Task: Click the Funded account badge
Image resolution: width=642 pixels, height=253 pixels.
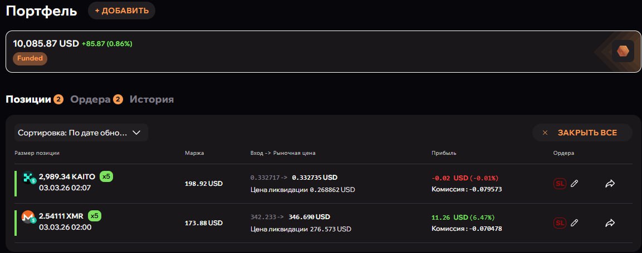Action: (x=30, y=58)
